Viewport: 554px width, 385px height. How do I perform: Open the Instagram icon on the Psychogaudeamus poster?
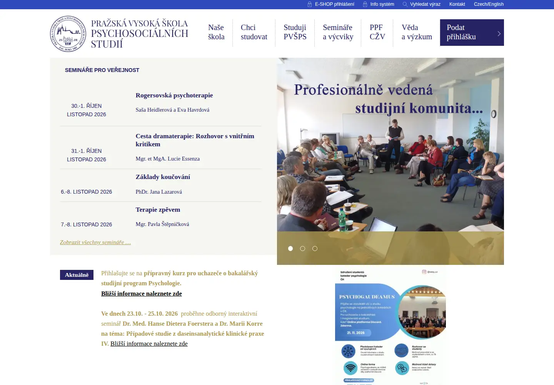click(424, 272)
